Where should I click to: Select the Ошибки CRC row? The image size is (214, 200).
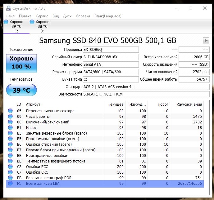tap(105, 172)
